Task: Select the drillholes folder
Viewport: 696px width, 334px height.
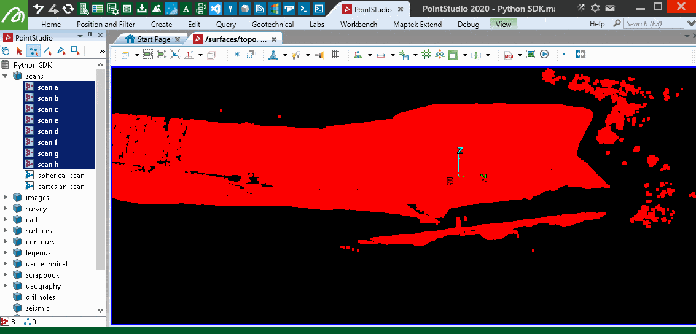Action: 41,297
